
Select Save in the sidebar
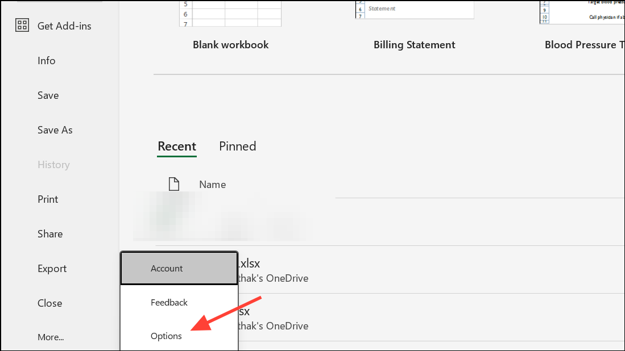(x=48, y=95)
